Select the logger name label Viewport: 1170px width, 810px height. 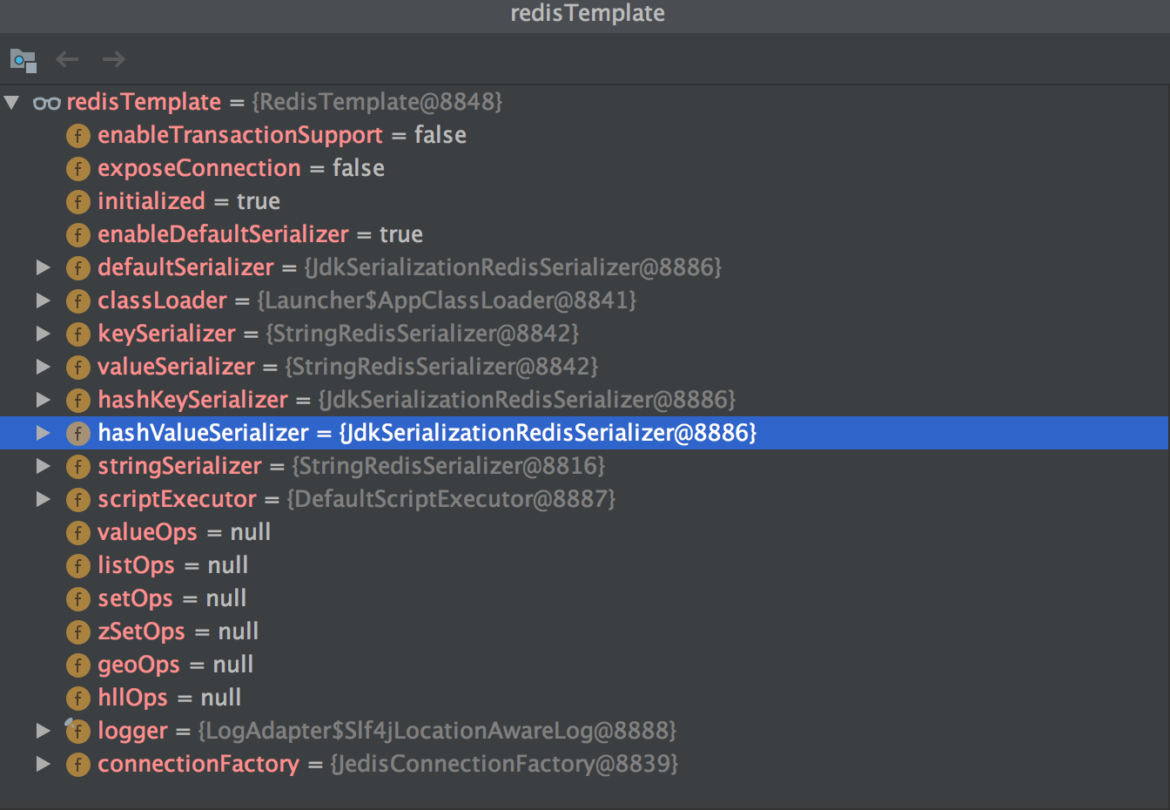(x=132, y=731)
